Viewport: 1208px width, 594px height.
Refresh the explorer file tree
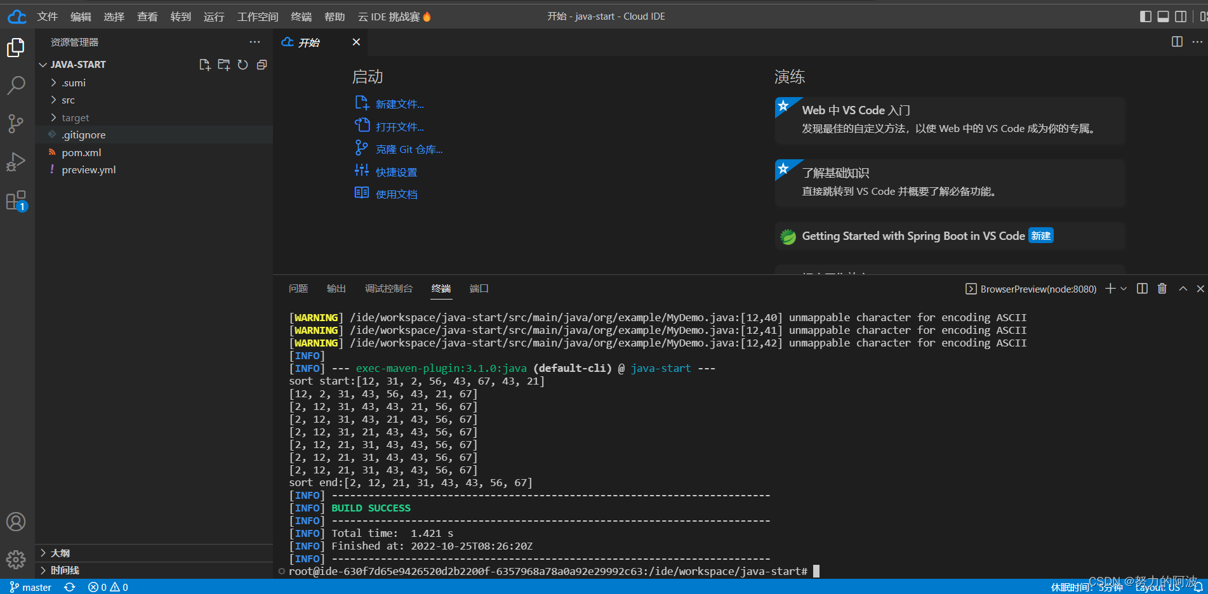click(x=242, y=65)
